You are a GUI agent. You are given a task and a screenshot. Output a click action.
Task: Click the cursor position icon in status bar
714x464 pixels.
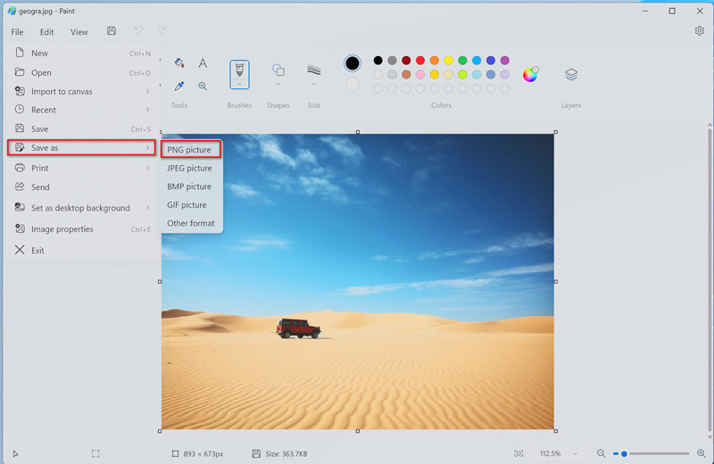(x=15, y=453)
